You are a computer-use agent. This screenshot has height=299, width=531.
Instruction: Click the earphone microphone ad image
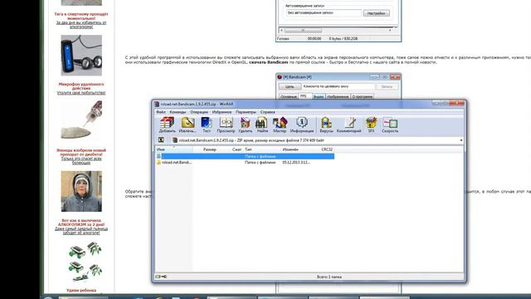[81, 56]
